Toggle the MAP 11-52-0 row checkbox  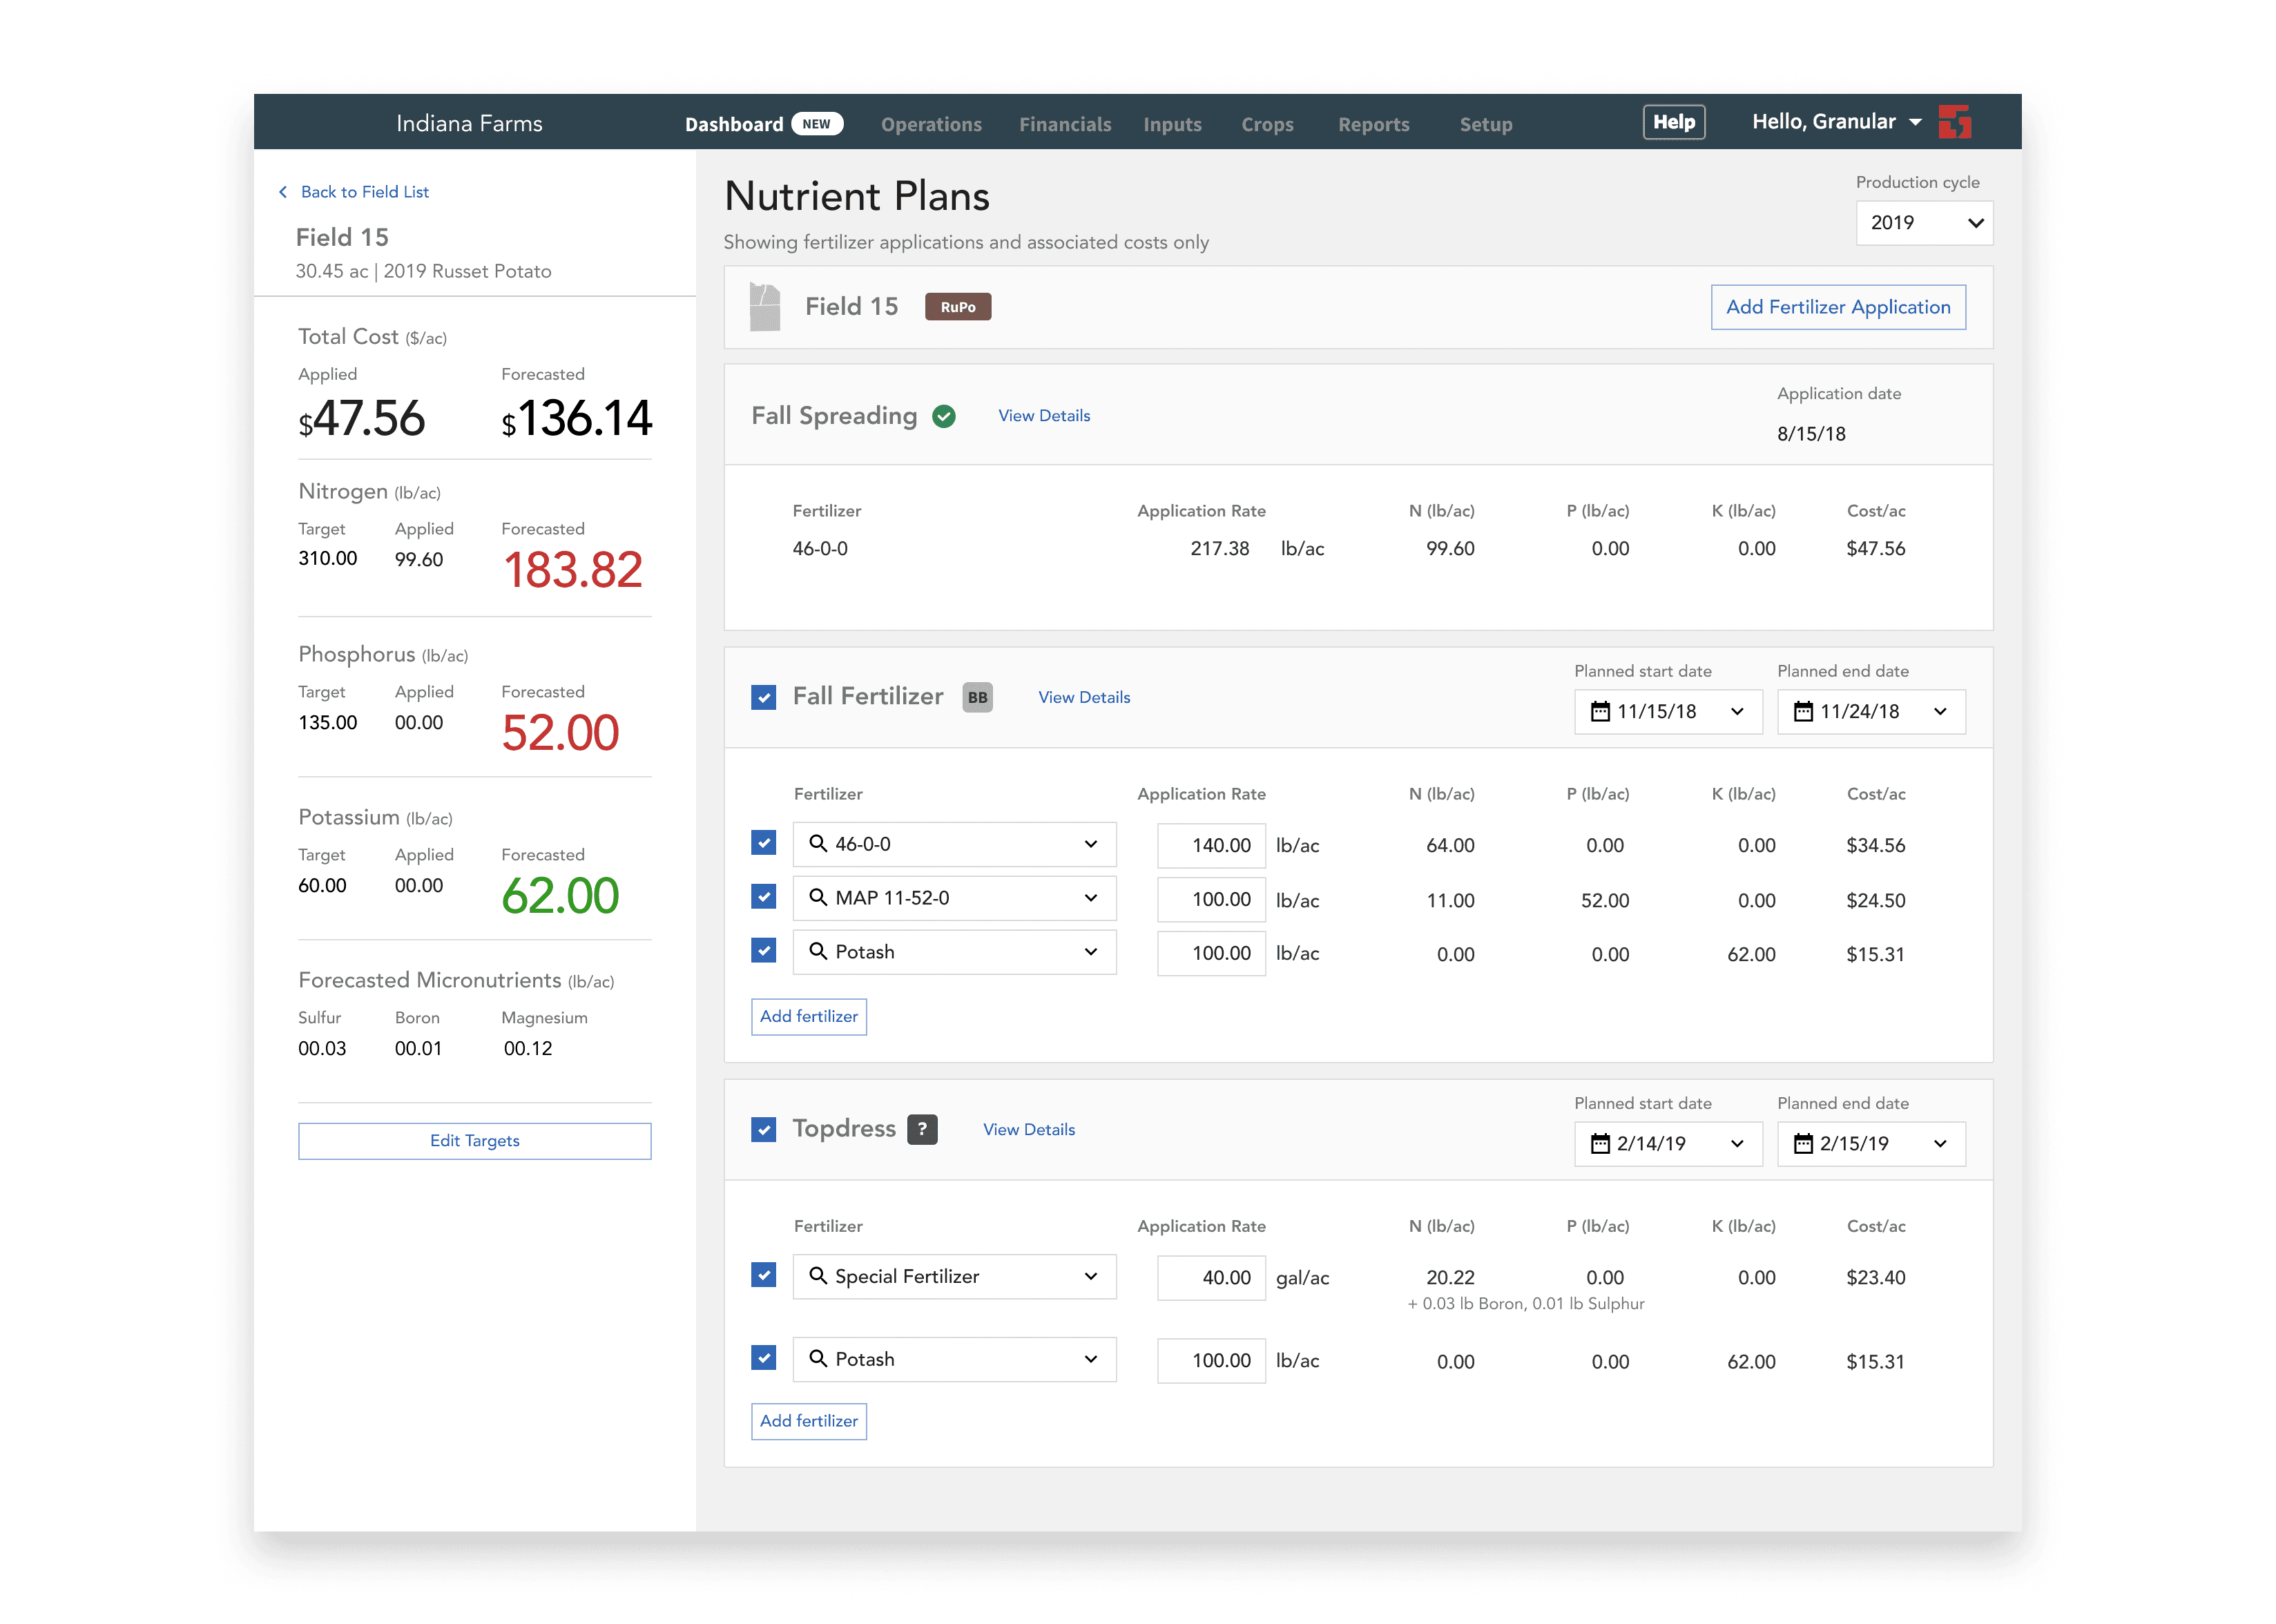(x=763, y=897)
